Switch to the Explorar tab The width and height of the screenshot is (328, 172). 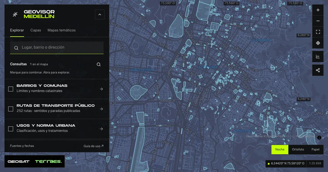tap(17, 30)
